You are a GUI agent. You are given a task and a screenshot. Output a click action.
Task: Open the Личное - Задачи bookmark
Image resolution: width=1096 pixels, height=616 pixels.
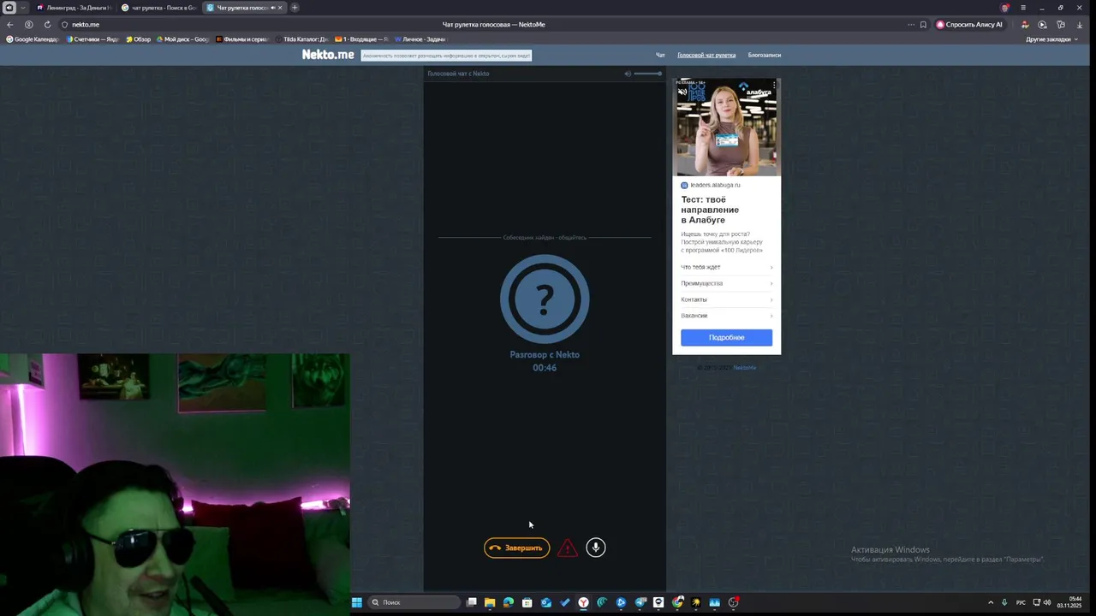[x=420, y=39]
